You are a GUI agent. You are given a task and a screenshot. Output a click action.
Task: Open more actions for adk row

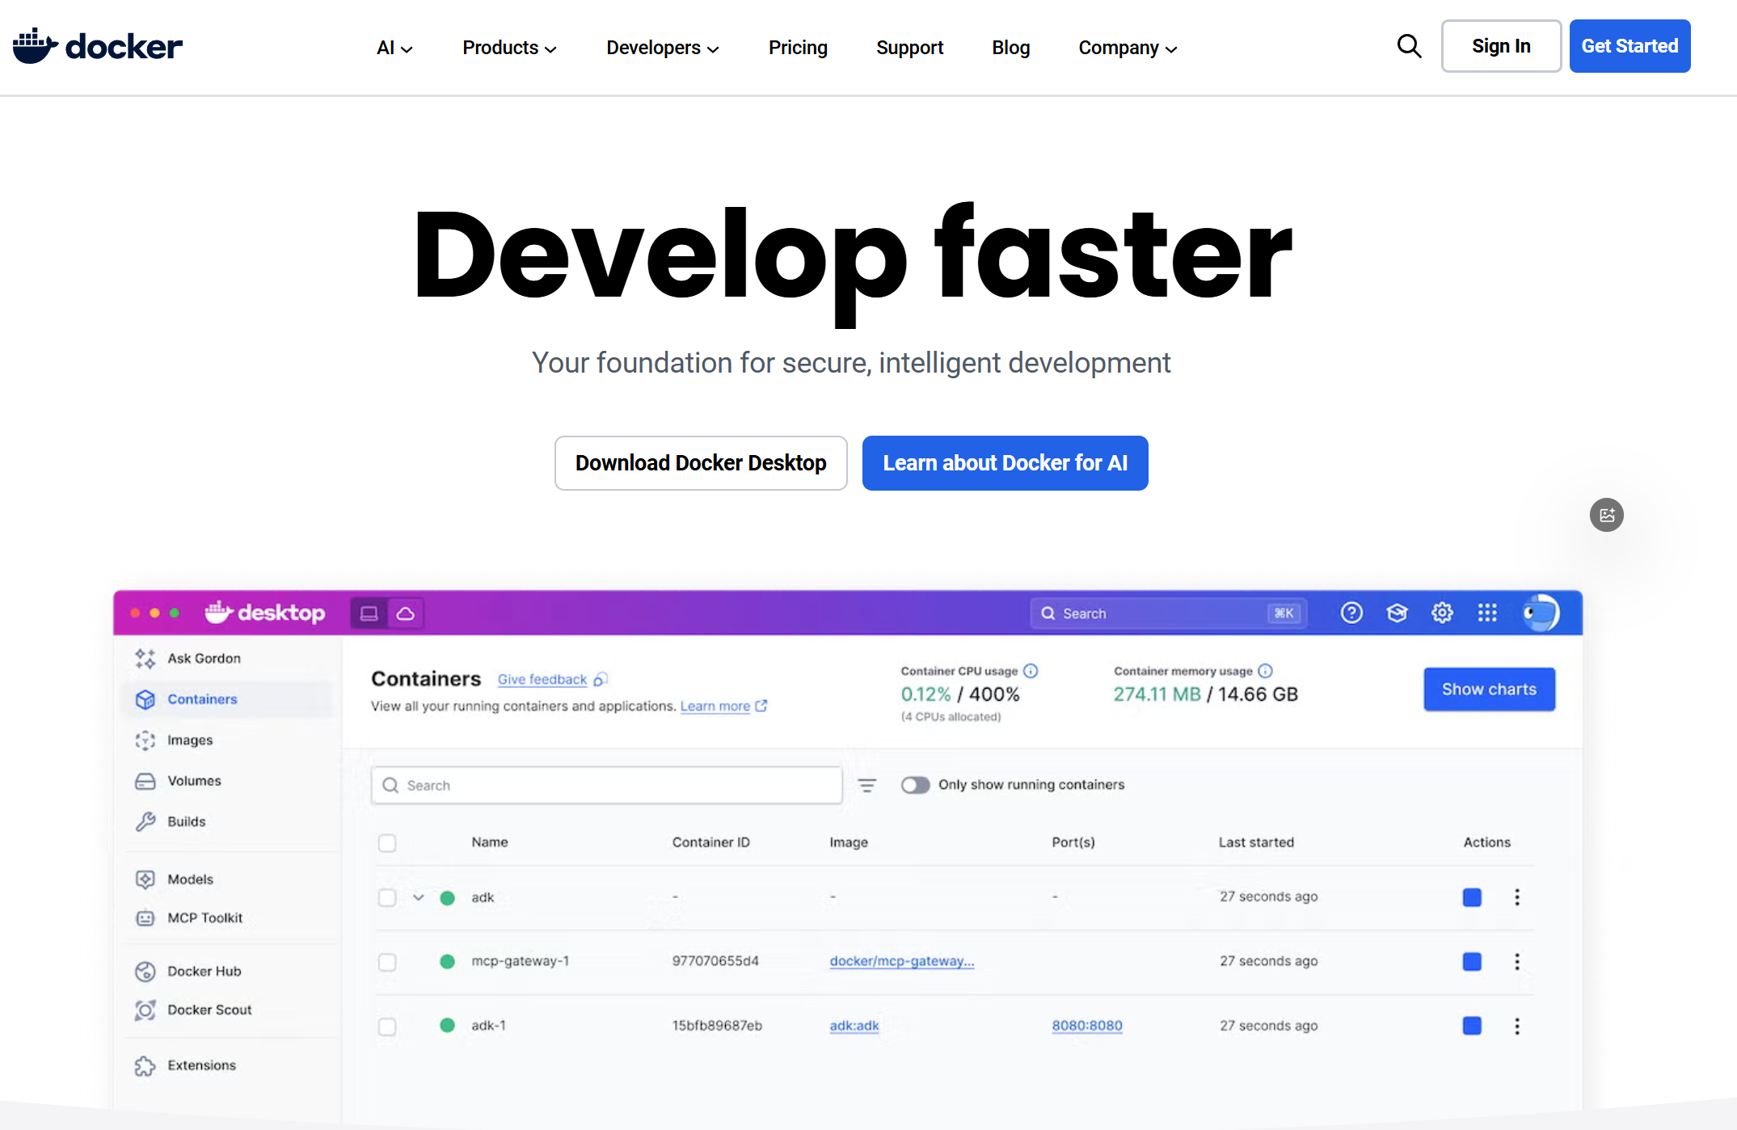click(x=1517, y=897)
